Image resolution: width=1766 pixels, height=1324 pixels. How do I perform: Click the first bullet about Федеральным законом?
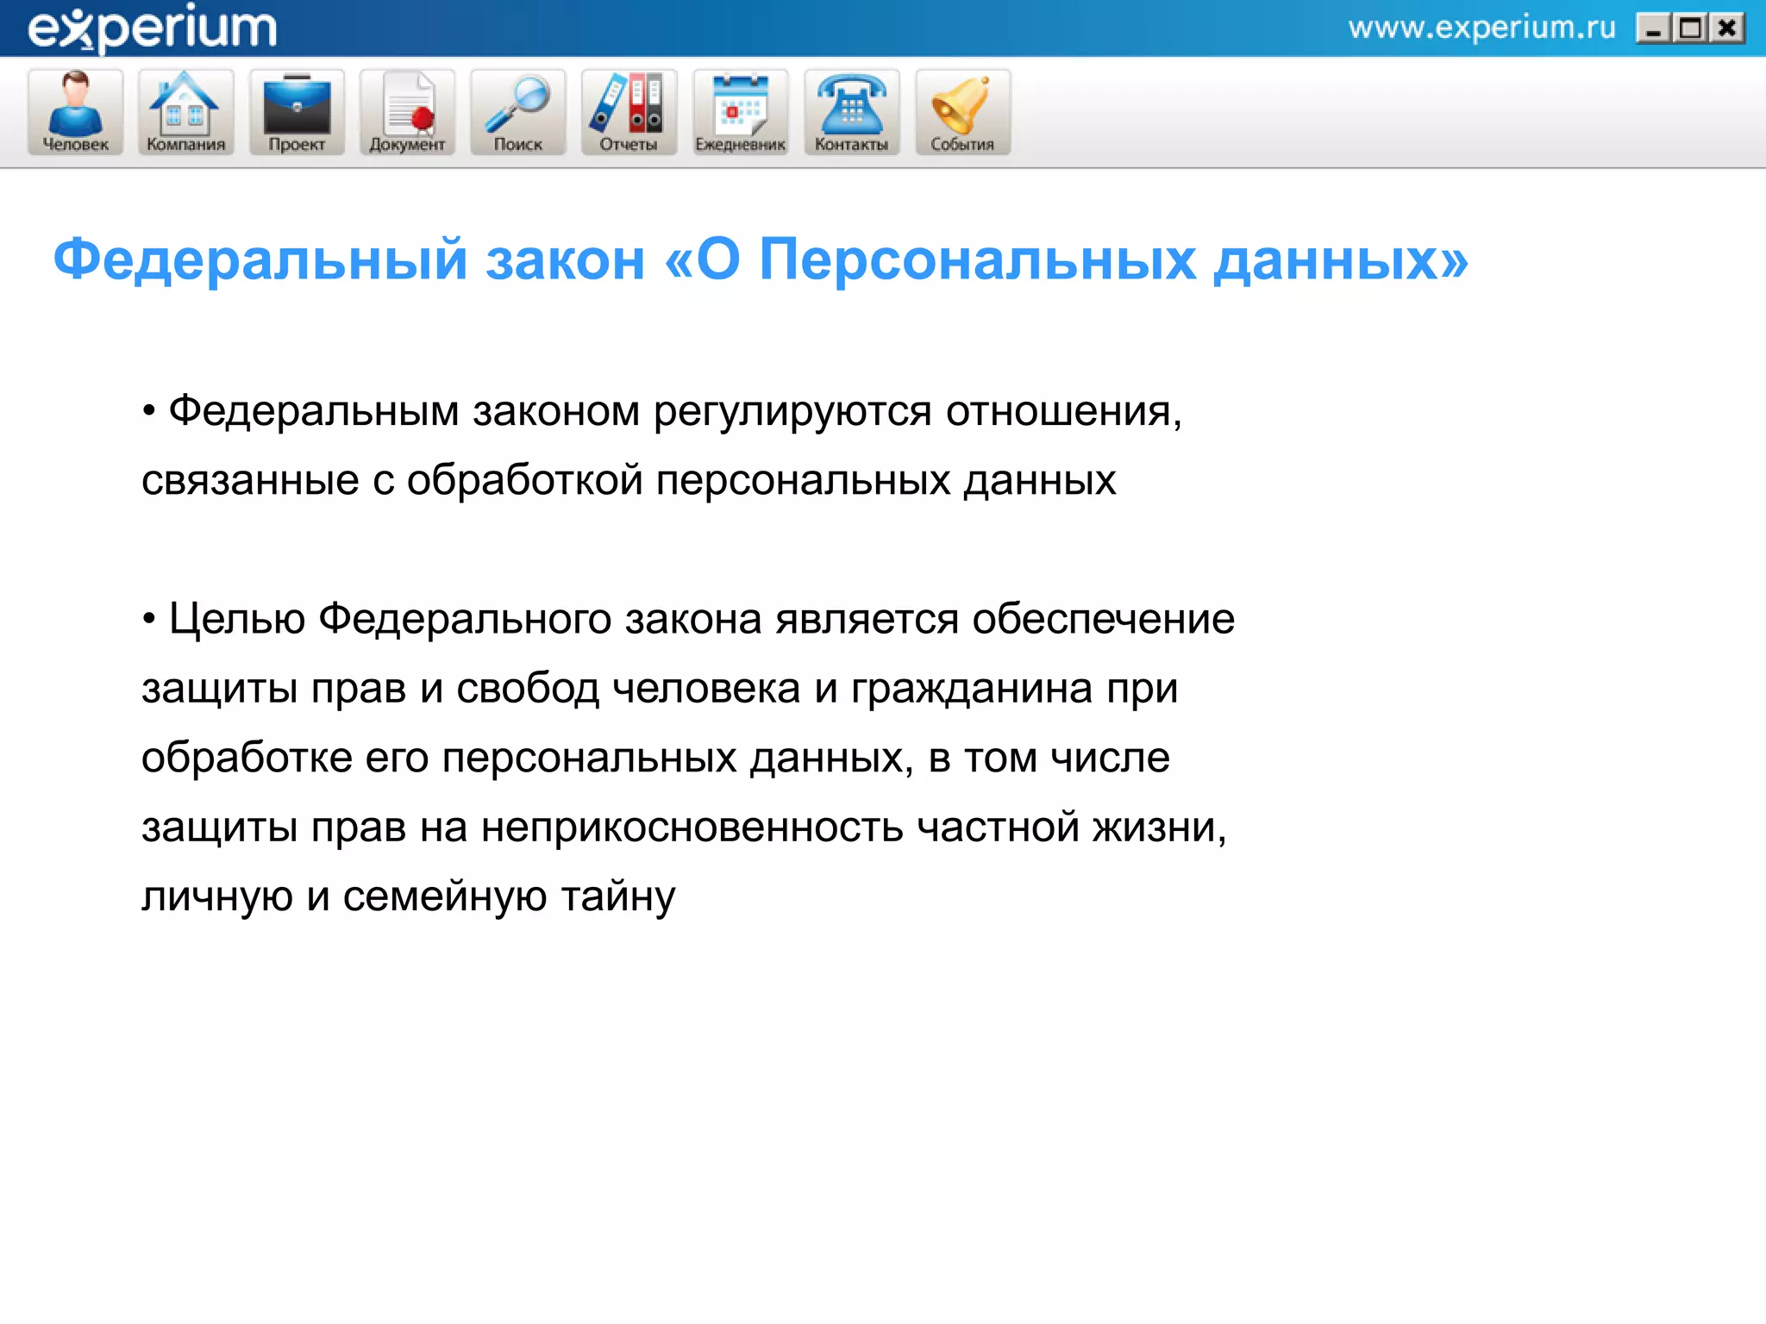pos(661,445)
